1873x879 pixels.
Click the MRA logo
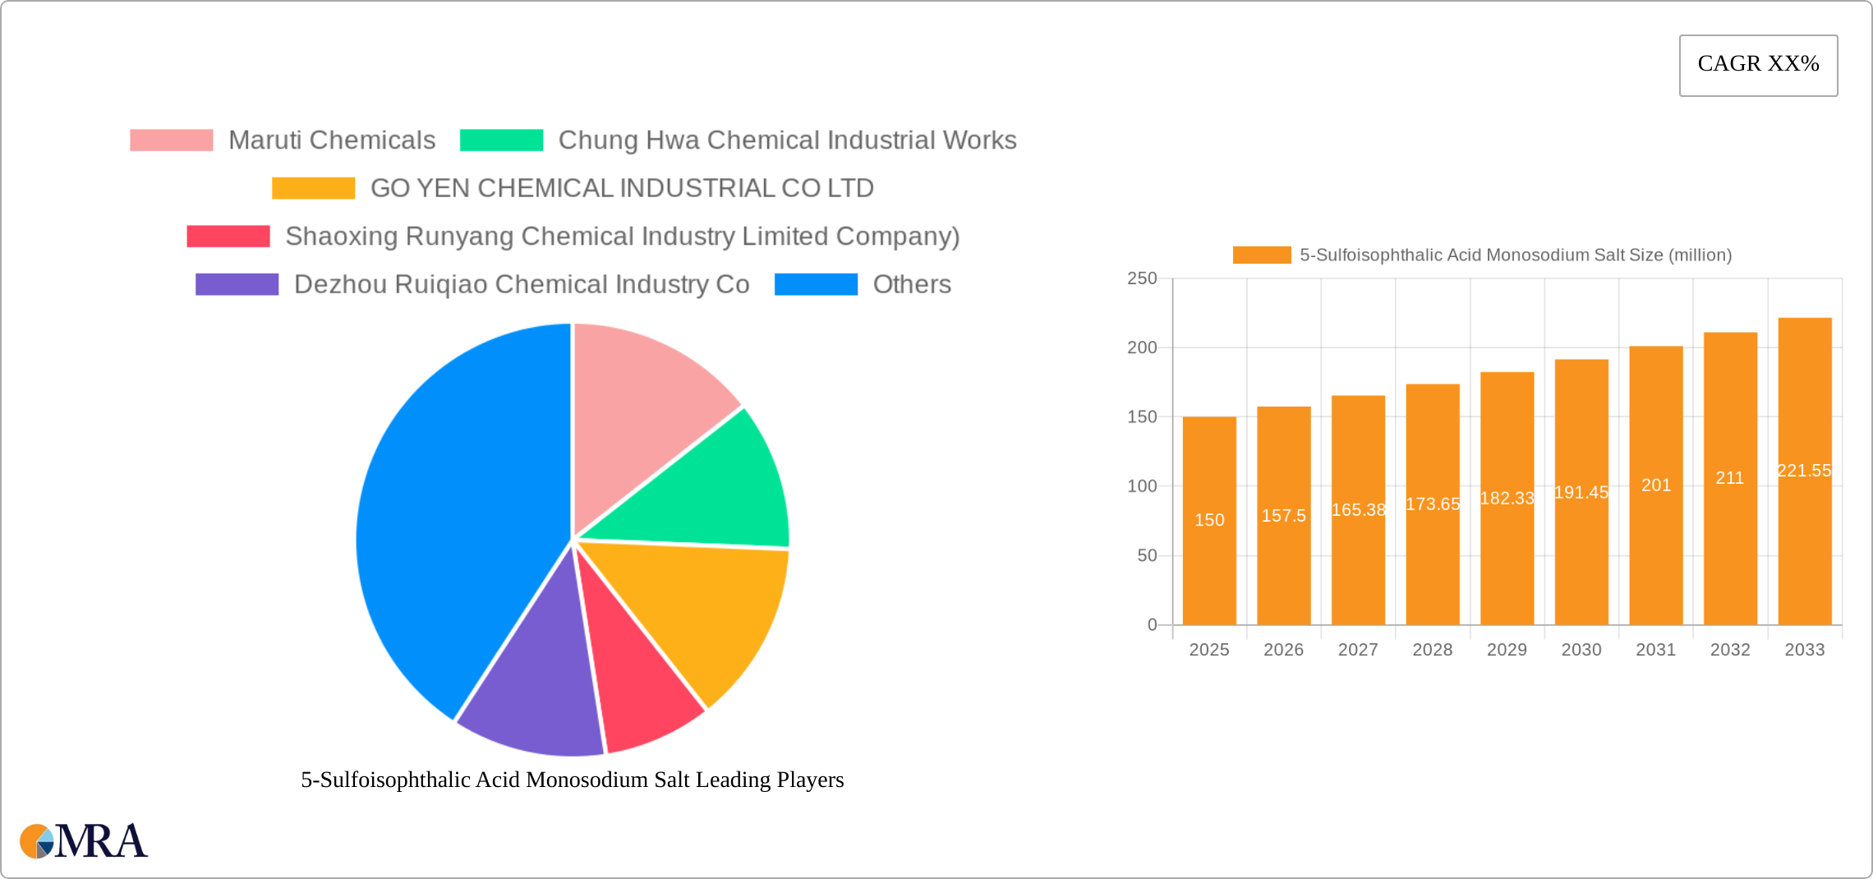pyautogui.click(x=84, y=841)
